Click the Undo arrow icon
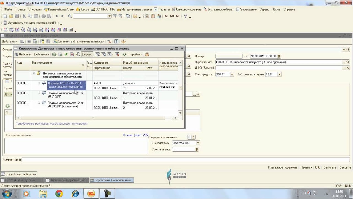353x199 pixels. [x=57, y=16]
